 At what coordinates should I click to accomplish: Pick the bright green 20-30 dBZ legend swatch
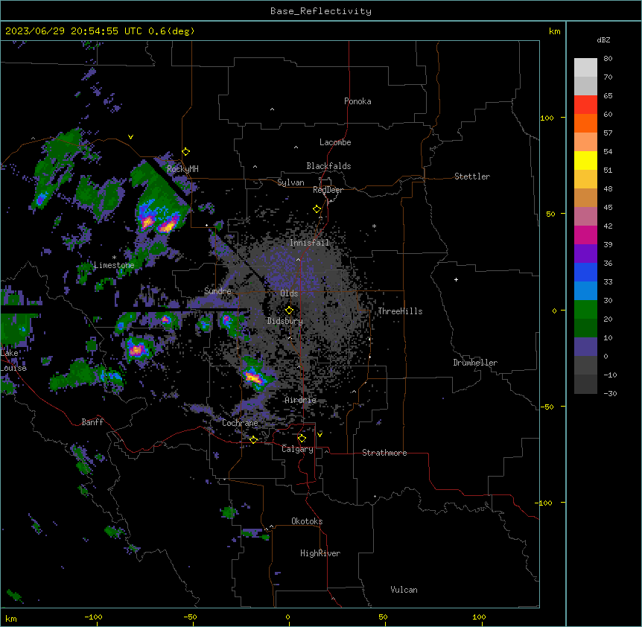[x=585, y=310]
